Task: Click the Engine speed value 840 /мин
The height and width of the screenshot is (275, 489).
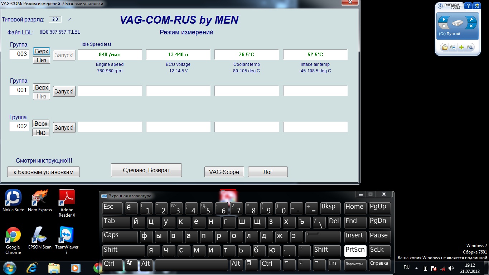Action: tap(110, 55)
